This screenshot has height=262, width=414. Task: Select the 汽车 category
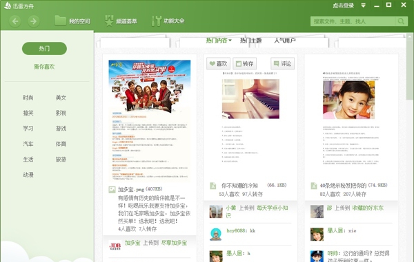pyautogui.click(x=28, y=144)
